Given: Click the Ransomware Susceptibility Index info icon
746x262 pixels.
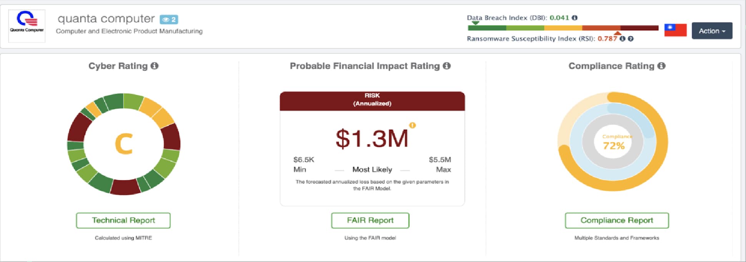Looking at the screenshot, I should [623, 38].
